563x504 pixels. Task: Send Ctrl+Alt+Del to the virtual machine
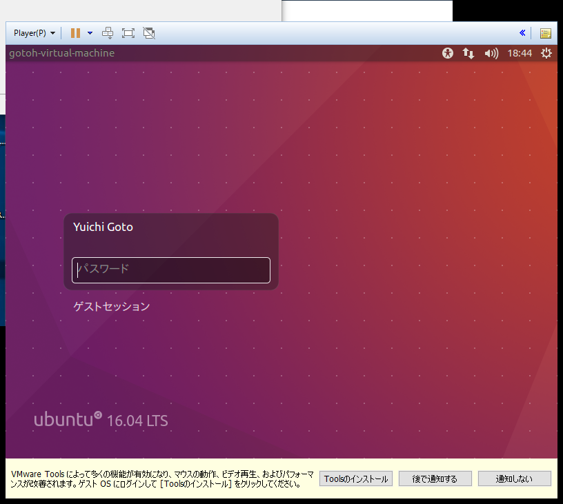point(108,33)
